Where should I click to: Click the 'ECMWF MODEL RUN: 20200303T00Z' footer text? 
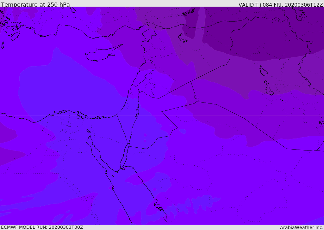point(42,227)
